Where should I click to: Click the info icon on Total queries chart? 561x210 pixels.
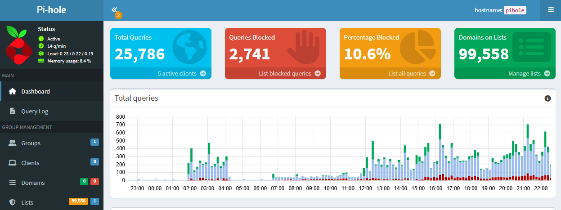click(x=548, y=98)
